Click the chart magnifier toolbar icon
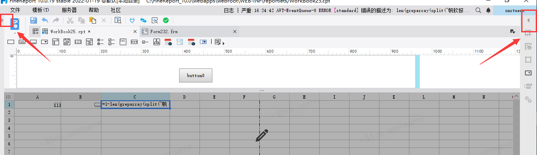This screenshot has width=537, height=155. [x=155, y=20]
